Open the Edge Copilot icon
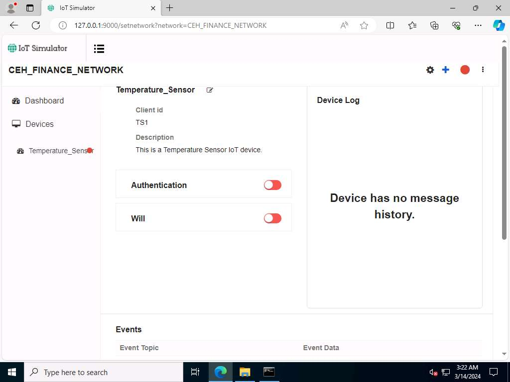Screen dimensions: 510x382 pos(499,25)
